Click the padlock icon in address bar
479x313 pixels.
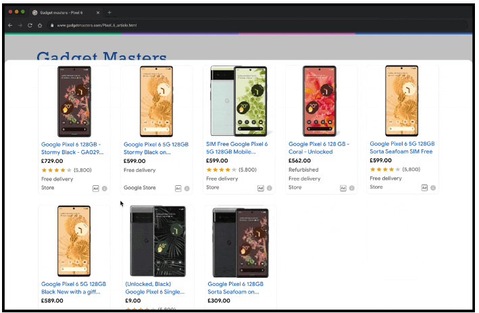[x=52, y=26]
